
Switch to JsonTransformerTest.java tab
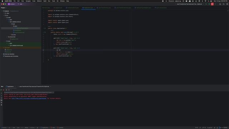tap(123, 8)
